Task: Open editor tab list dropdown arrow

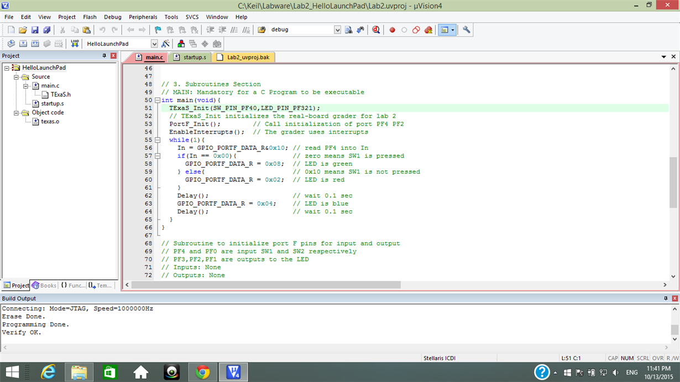Action: click(664, 57)
